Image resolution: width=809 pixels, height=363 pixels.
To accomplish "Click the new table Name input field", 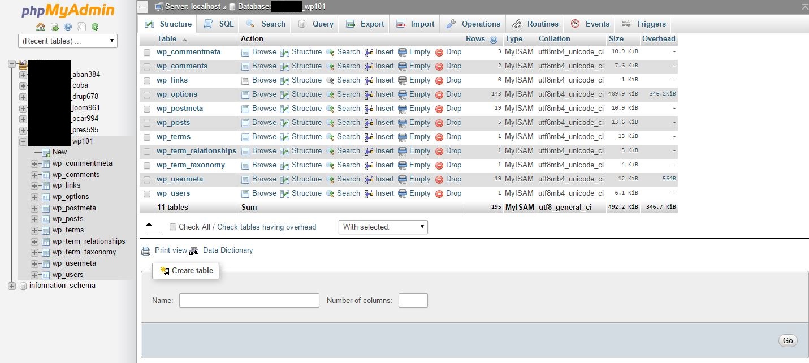I will coord(249,300).
